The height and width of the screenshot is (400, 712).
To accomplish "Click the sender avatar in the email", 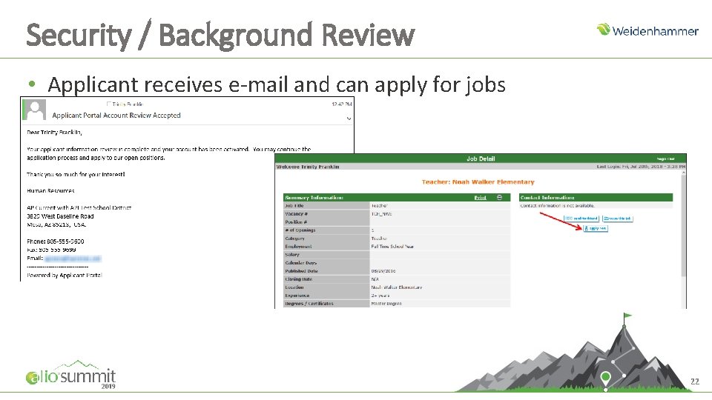I will click(x=35, y=110).
